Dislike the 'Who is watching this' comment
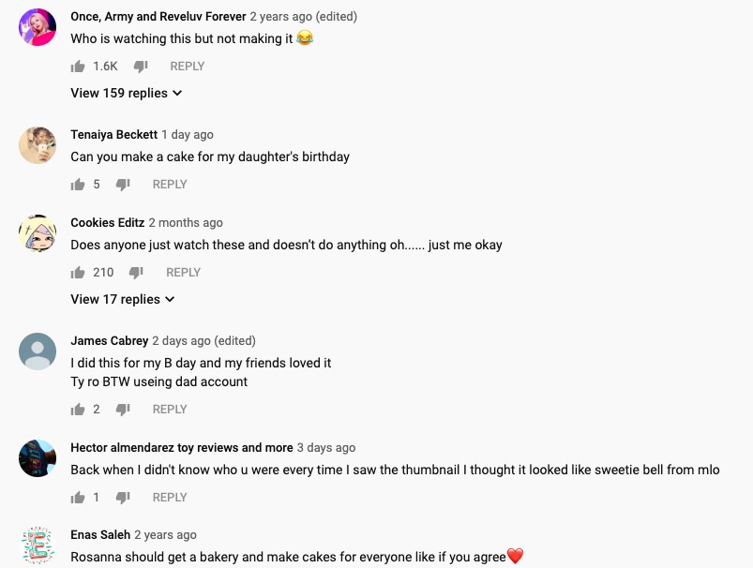The width and height of the screenshot is (753, 568). coord(141,67)
